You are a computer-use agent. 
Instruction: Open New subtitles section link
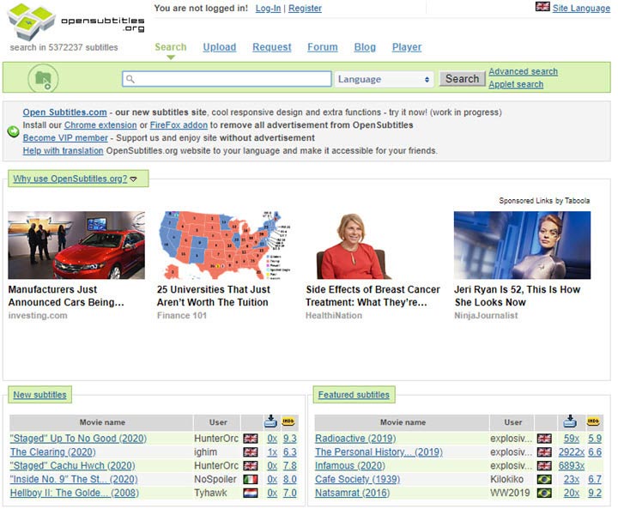tap(39, 395)
